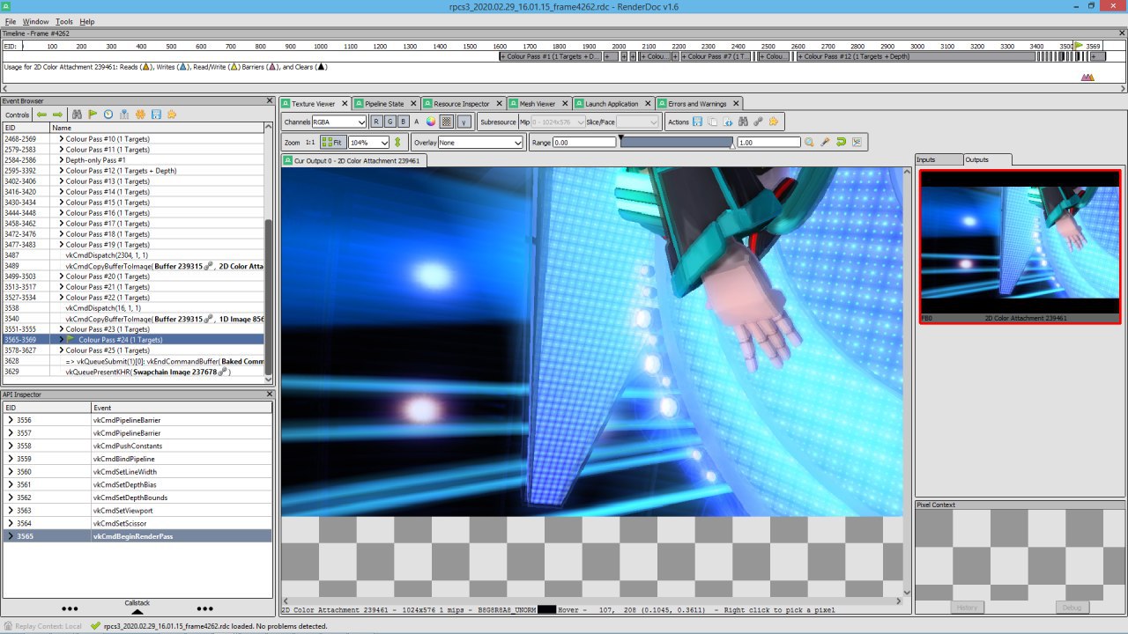1128x634 pixels.
Task: Click the reset range green arrow icon
Action: 841,142
